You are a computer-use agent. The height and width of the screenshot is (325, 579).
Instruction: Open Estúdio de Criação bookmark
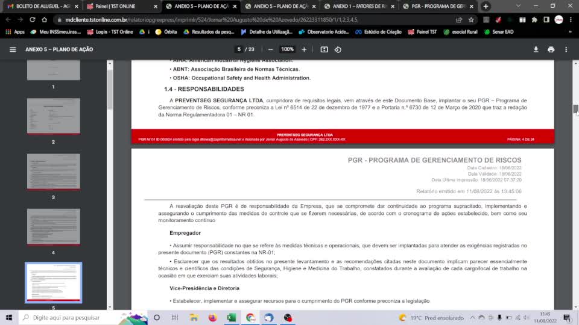tap(379, 32)
